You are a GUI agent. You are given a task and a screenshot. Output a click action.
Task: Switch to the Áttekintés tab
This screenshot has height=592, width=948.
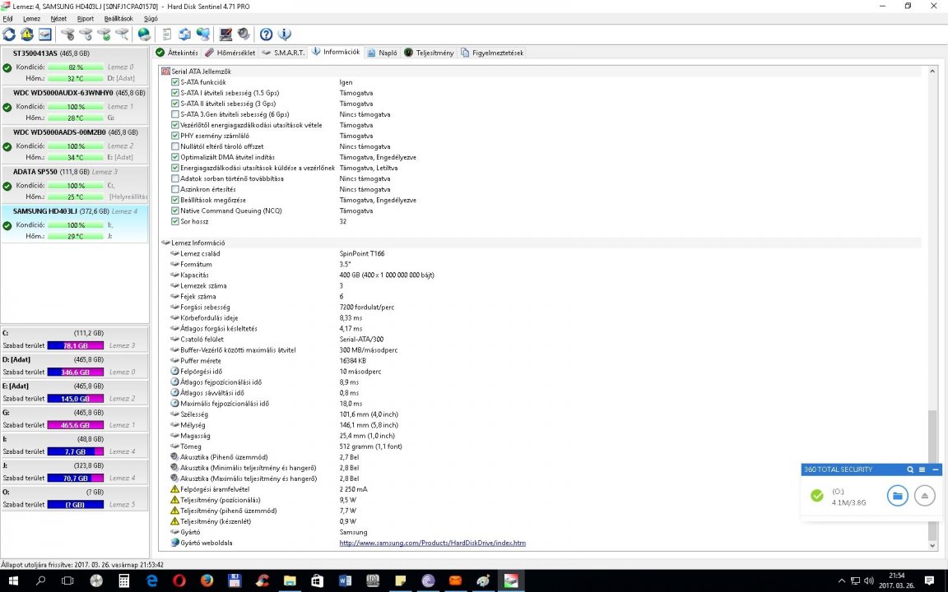[177, 53]
